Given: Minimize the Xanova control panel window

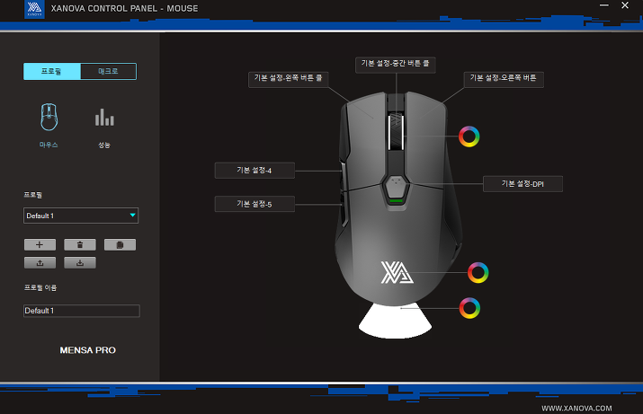Looking at the screenshot, I should point(604,5).
